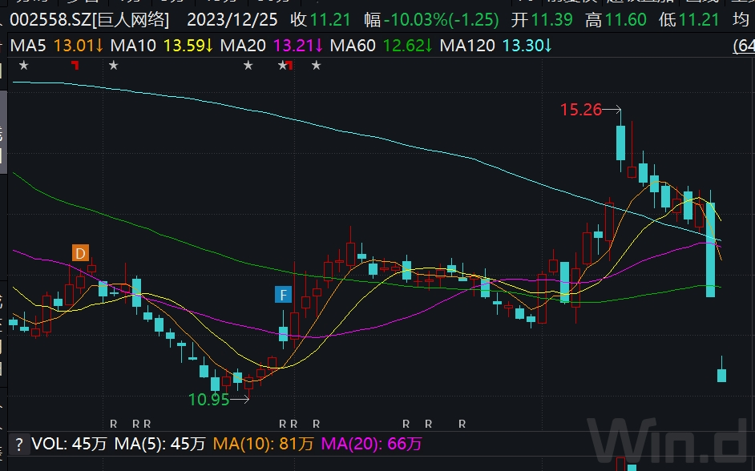Image resolution: width=755 pixels, height=471 pixels.
Task: Select stock code 002558.SZ[巨人网络]
Action: point(90,20)
